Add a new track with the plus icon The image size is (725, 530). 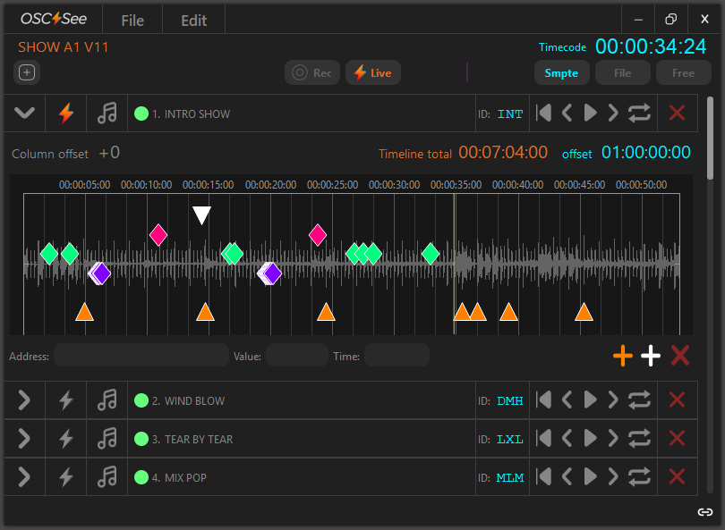click(x=27, y=72)
